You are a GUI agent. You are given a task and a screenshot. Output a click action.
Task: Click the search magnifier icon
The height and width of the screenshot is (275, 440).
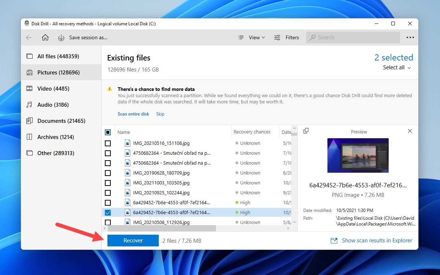tap(313, 37)
